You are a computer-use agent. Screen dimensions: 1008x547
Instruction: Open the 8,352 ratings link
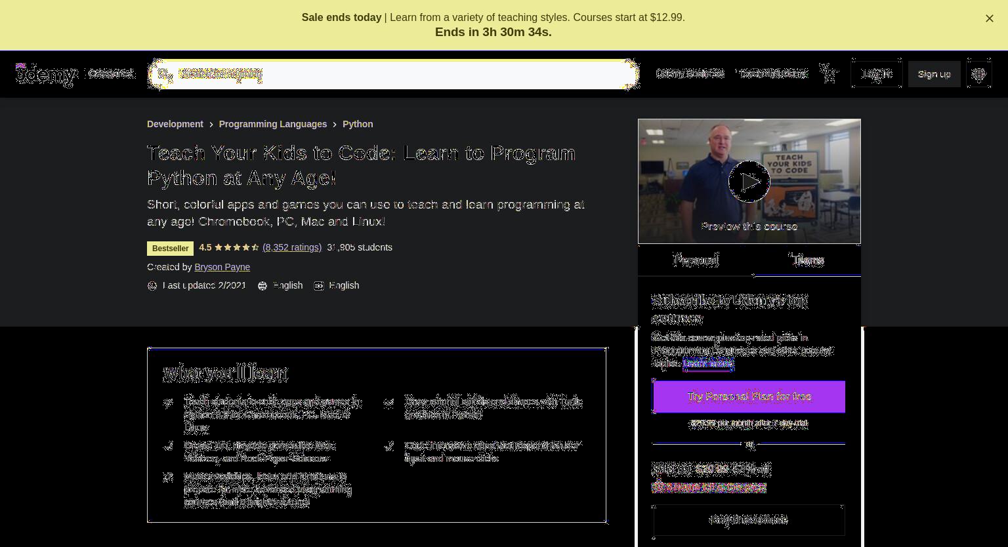pyautogui.click(x=292, y=247)
